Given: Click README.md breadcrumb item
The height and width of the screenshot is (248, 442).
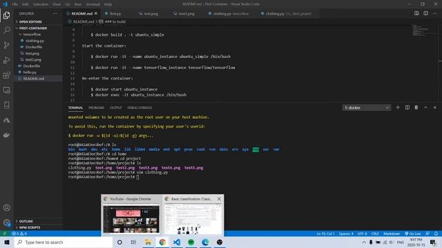Looking at the screenshot, I should coord(83,21).
